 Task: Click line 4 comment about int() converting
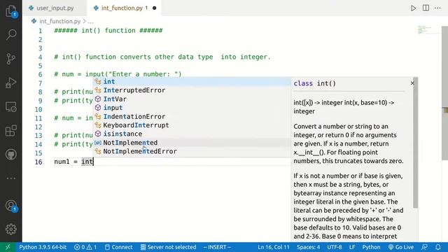click(x=162, y=57)
